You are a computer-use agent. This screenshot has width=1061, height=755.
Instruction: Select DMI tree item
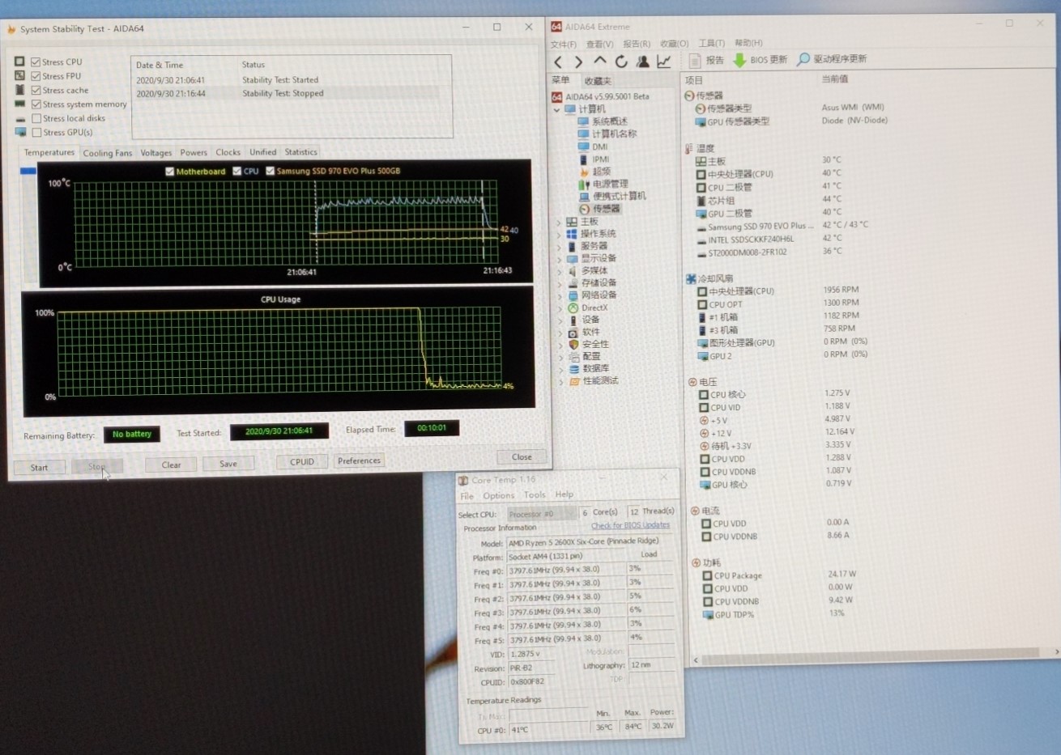[600, 146]
